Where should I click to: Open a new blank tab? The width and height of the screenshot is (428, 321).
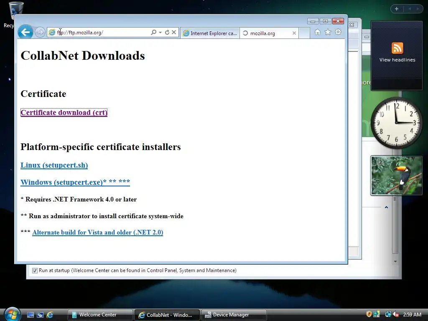click(304, 33)
